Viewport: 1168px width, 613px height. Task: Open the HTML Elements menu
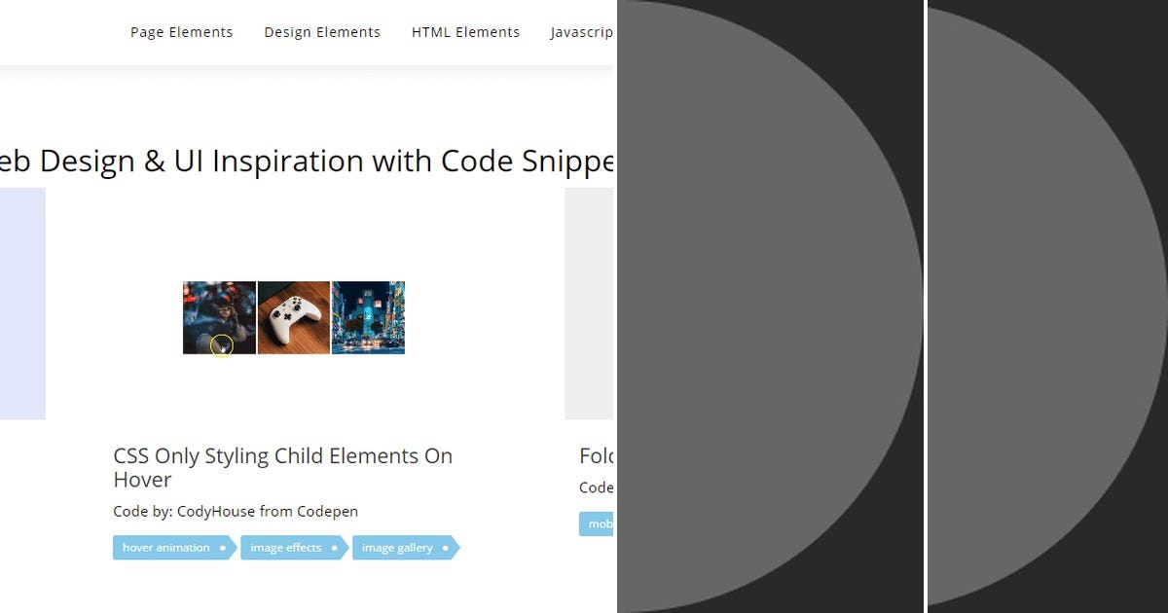[x=465, y=32]
